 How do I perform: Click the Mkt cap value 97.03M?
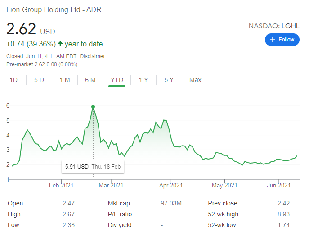pos(171,203)
